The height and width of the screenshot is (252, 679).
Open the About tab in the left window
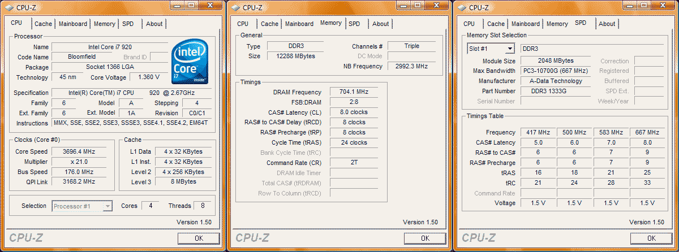(x=154, y=24)
